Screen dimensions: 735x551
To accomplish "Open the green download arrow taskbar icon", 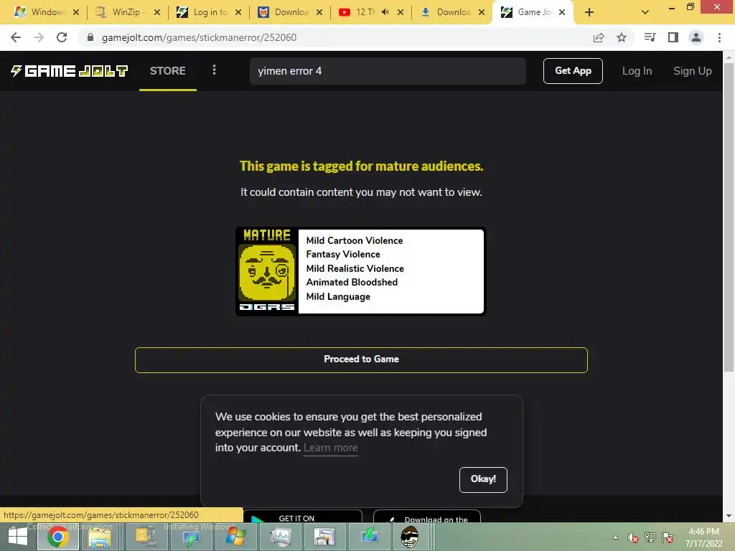I will coord(370,537).
